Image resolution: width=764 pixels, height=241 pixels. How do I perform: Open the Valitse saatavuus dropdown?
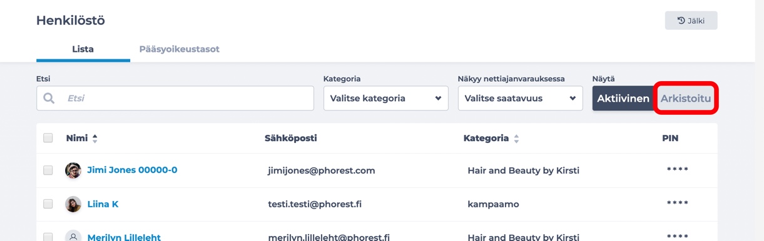pyautogui.click(x=521, y=98)
